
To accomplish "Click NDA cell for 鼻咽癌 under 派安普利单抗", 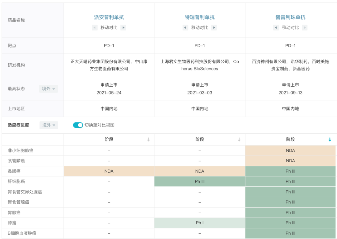I will 109,171.
